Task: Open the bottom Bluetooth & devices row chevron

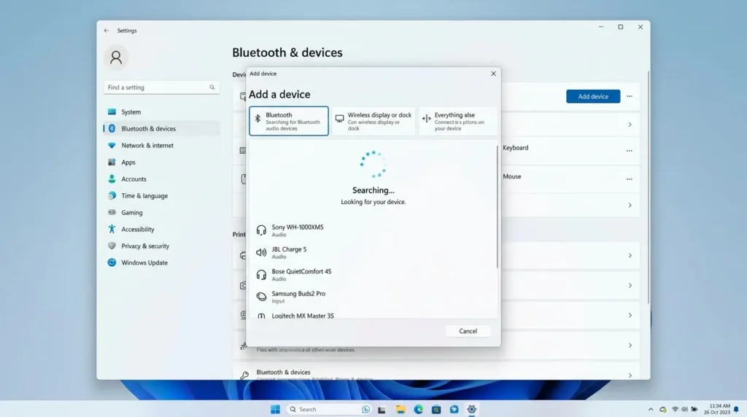Action: coord(630,375)
